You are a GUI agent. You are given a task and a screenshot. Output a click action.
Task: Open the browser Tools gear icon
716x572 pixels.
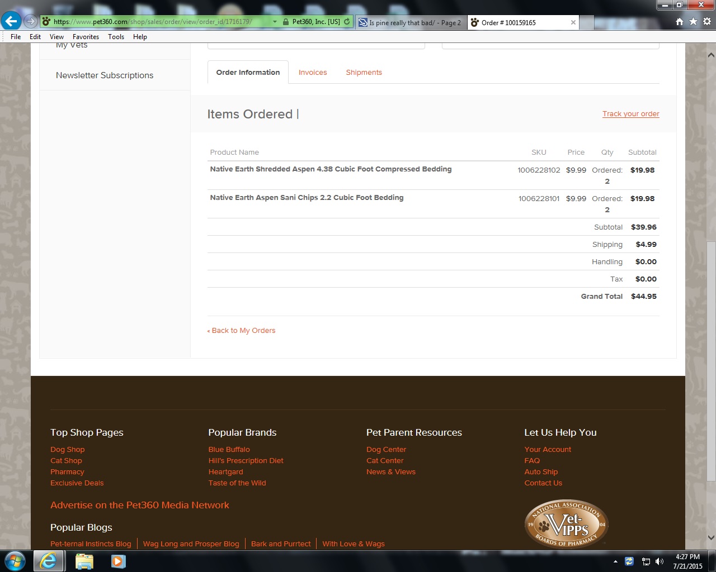[x=707, y=22]
